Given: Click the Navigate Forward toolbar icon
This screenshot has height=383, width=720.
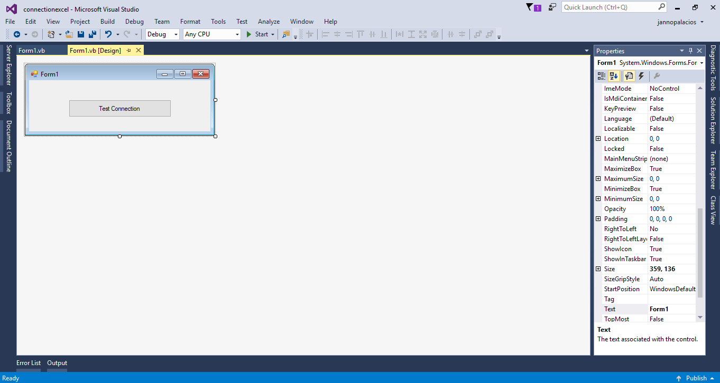Looking at the screenshot, I should point(34,34).
